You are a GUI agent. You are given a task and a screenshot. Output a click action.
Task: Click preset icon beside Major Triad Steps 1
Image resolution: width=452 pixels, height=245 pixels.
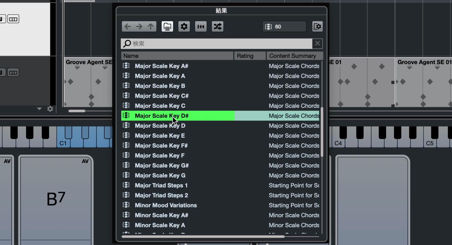point(126,185)
